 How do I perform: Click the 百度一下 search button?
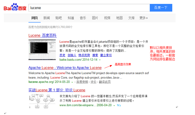(x=161, y=8)
